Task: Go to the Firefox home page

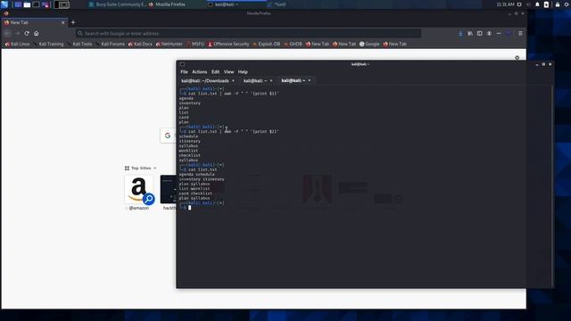Action: click(x=36, y=33)
